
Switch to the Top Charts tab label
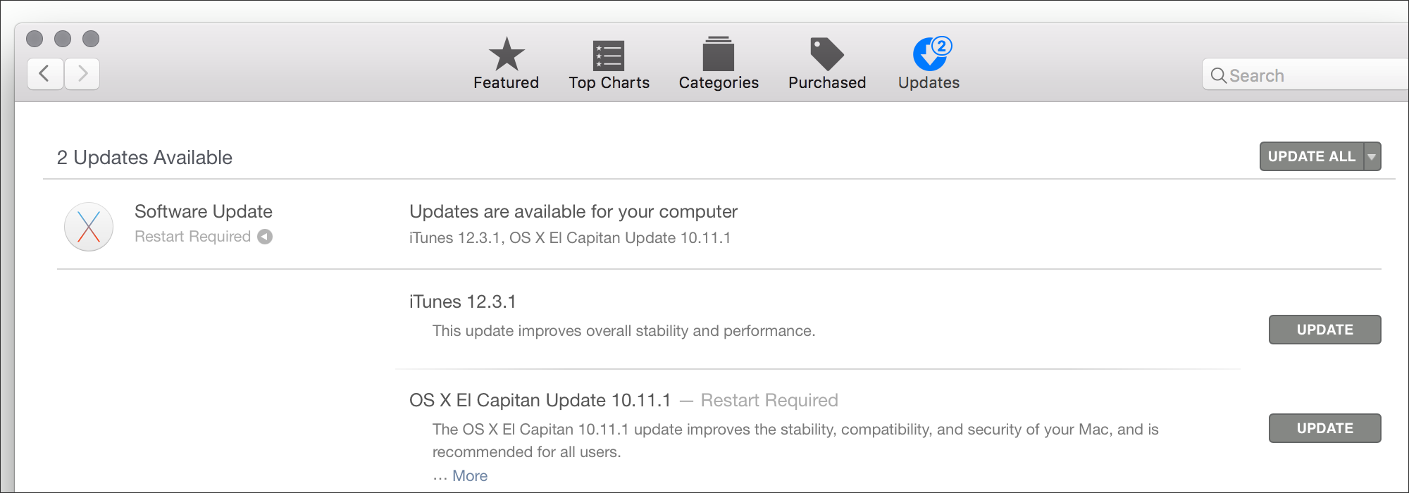click(609, 83)
